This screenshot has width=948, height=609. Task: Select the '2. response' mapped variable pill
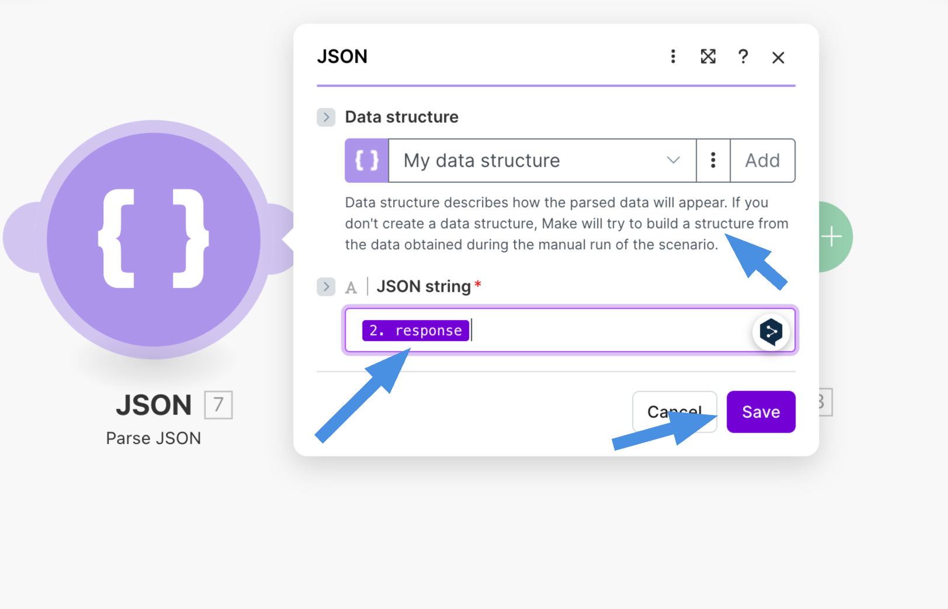tap(415, 331)
